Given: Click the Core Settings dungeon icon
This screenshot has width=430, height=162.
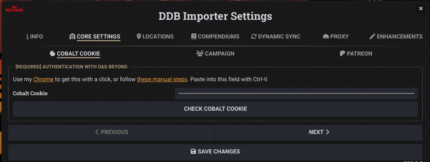Looking at the screenshot, I should click(72, 37).
